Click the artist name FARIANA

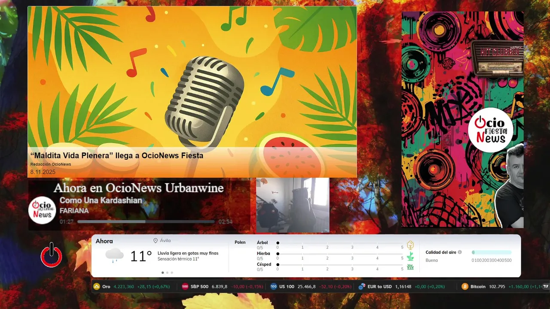74,211
